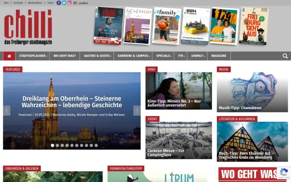Select the tenth slider dot
This screenshot has height=182, width=291.
coord(96,146)
